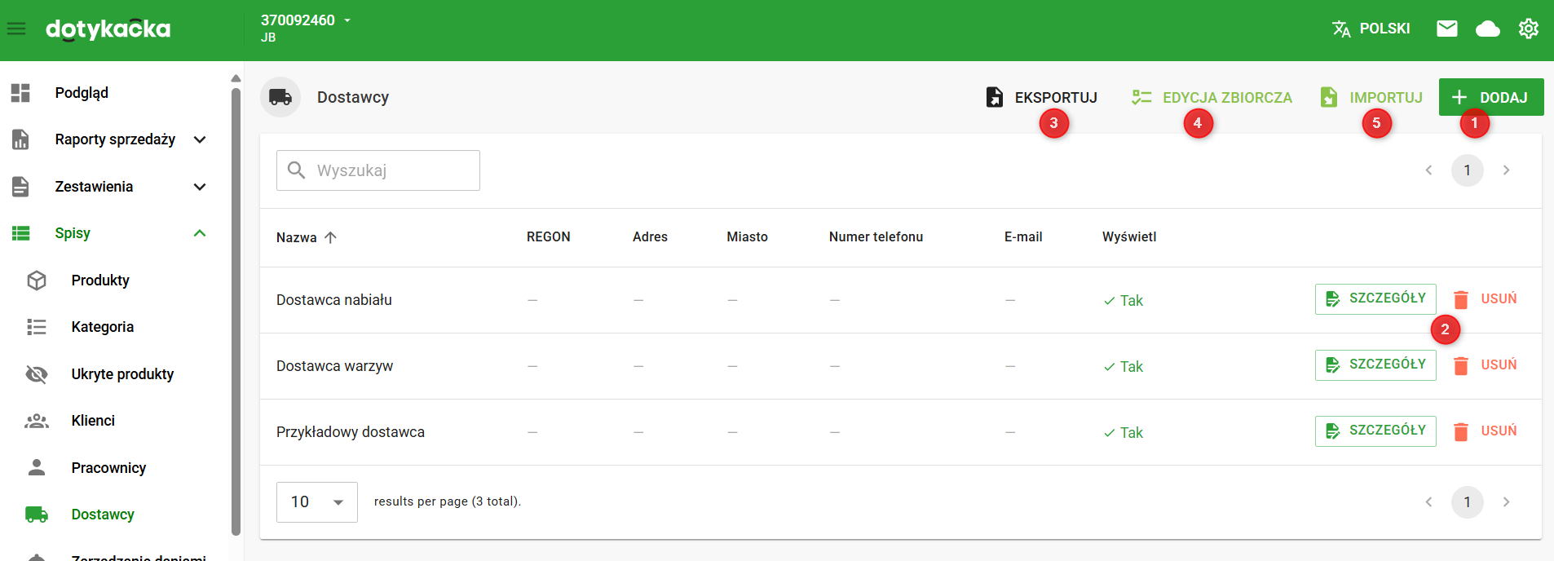Viewport: 1554px width, 561px height.
Task: Open the cloud sync icon
Action: click(x=1487, y=29)
